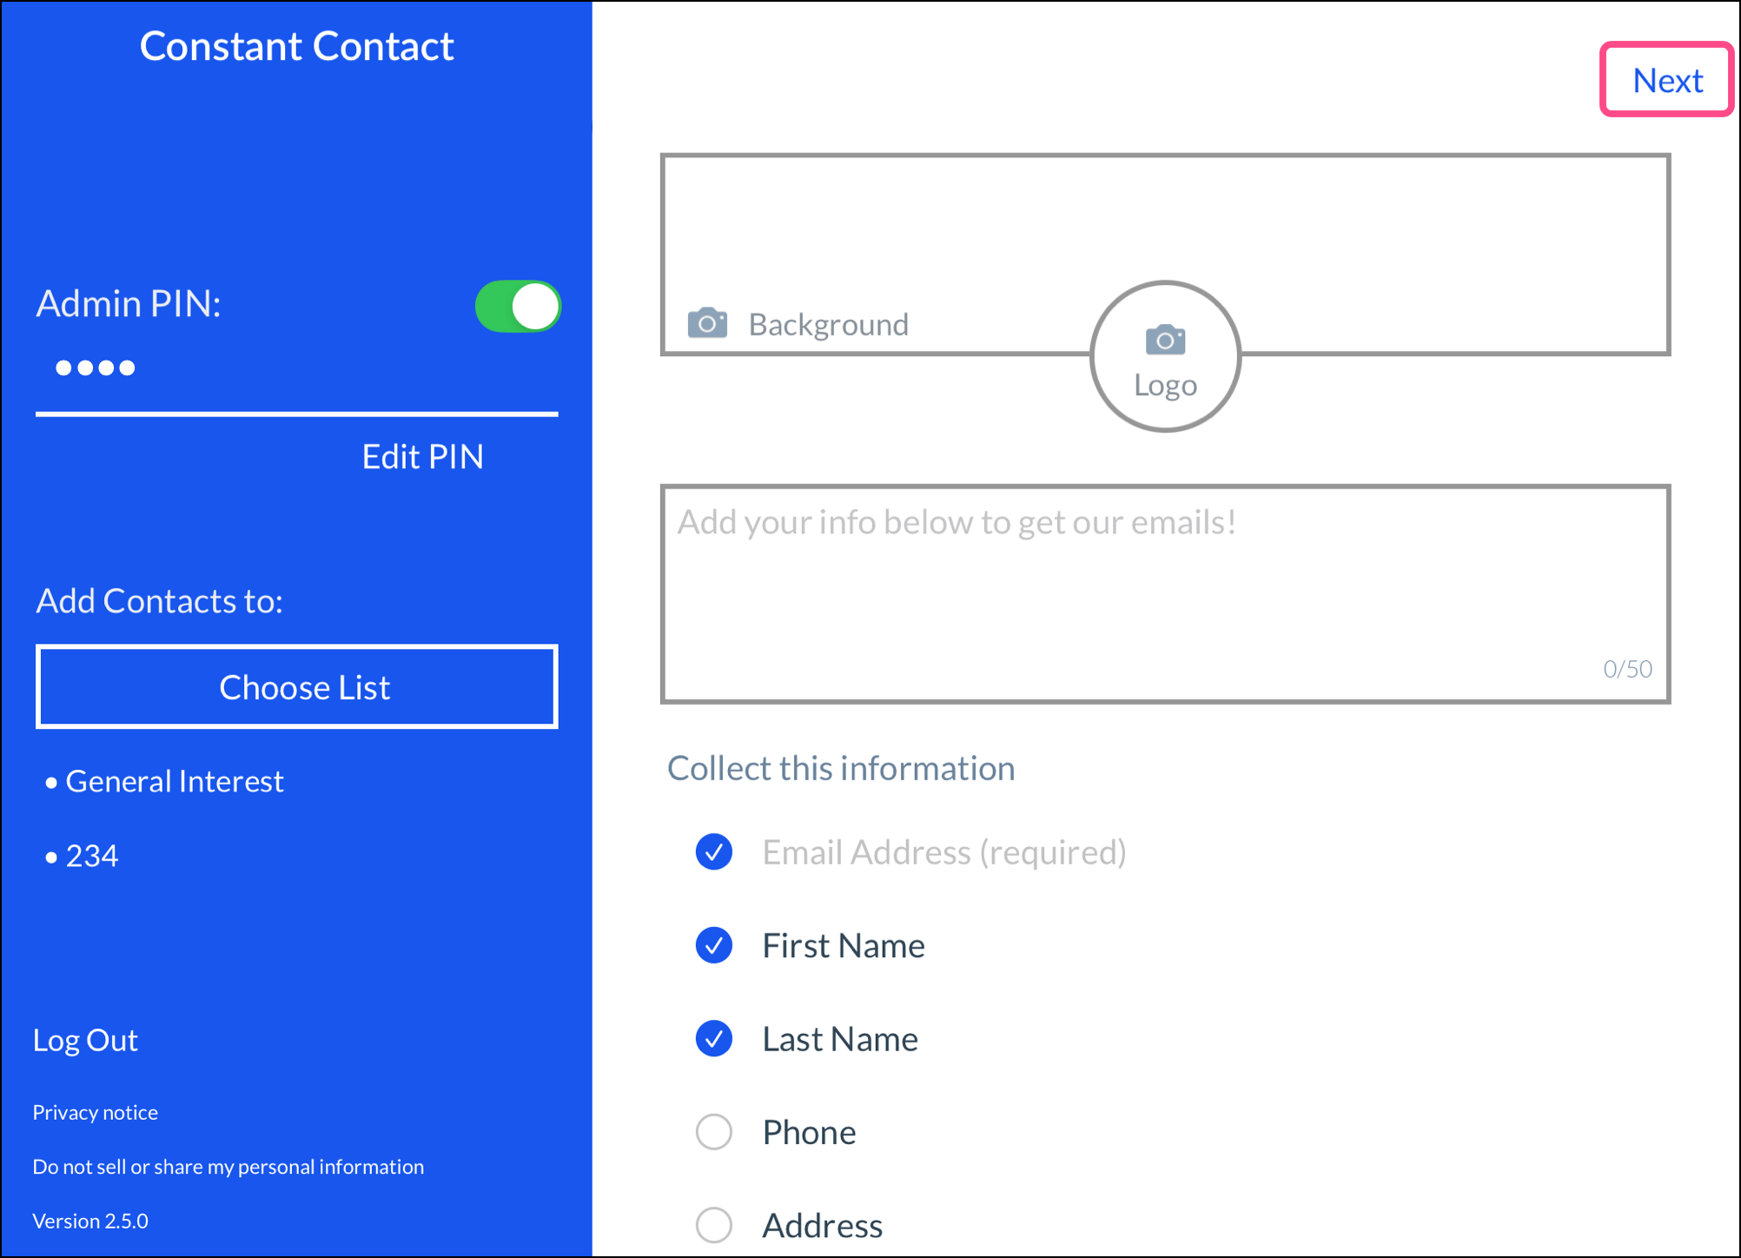Viewport: 1741px width, 1258px height.
Task: Click the Background camera icon
Action: 707,323
